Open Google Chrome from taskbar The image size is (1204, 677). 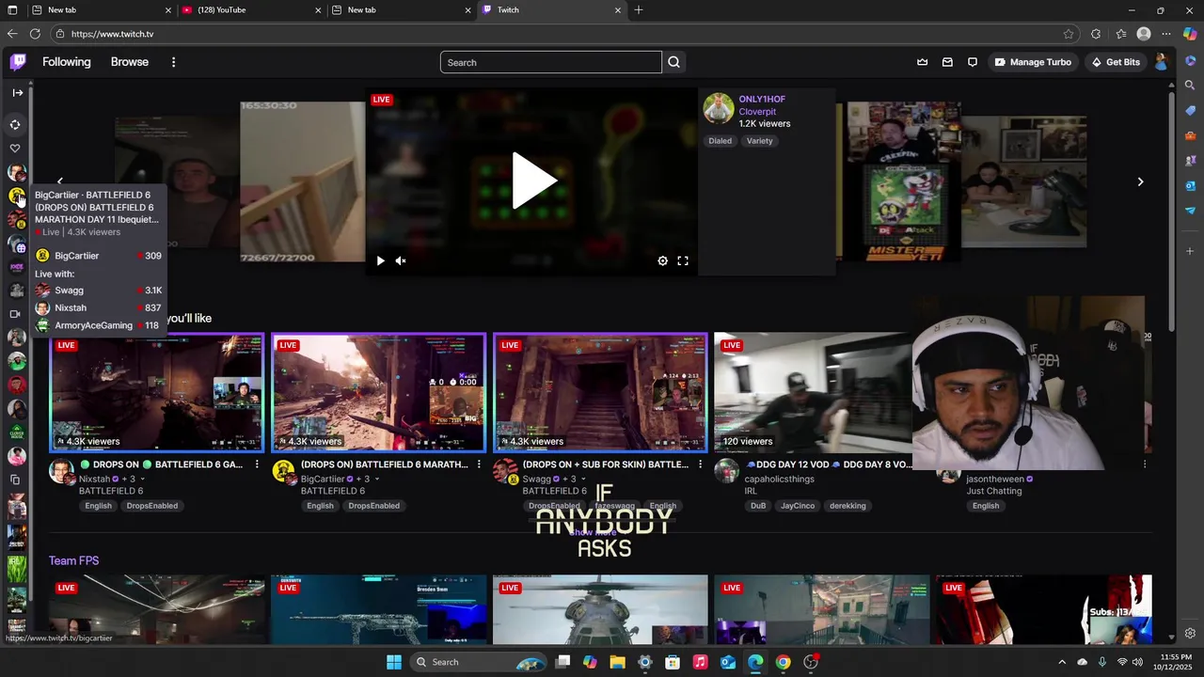tap(783, 662)
